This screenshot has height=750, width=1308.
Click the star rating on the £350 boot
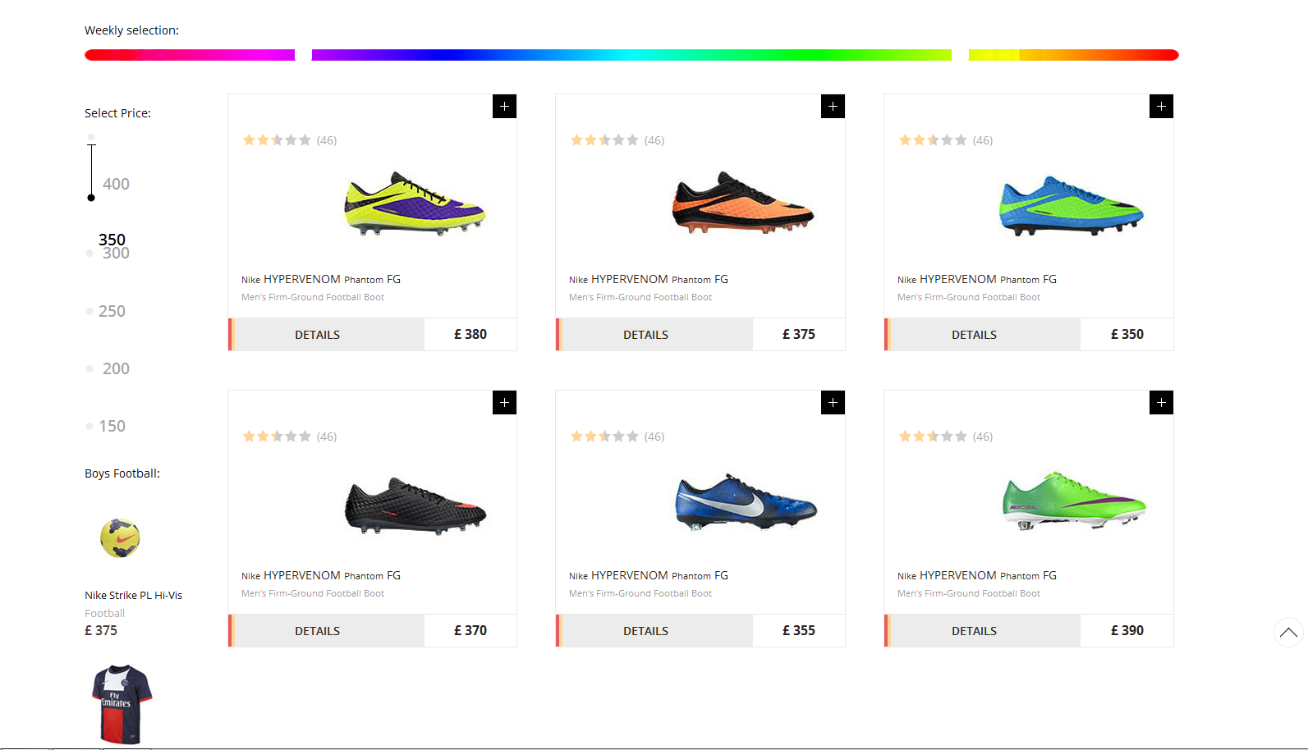click(933, 140)
